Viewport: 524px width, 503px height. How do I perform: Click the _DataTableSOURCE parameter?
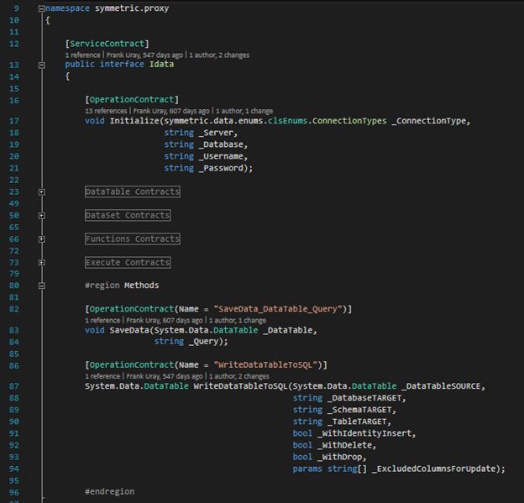[441, 386]
